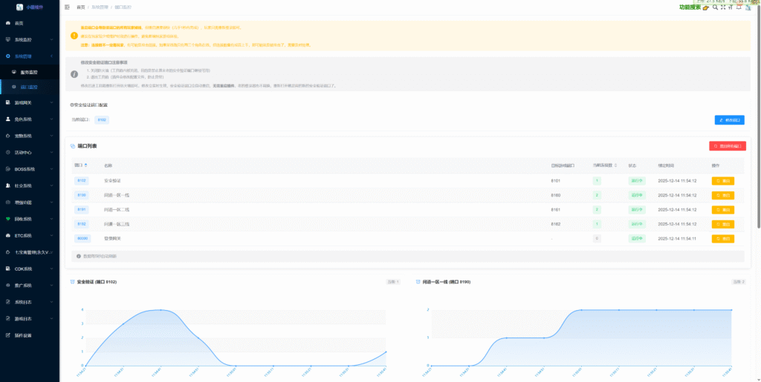This screenshot has width=761, height=382.
Task: Click the 回收系统 green heart icon
Action: pyautogui.click(x=8, y=219)
